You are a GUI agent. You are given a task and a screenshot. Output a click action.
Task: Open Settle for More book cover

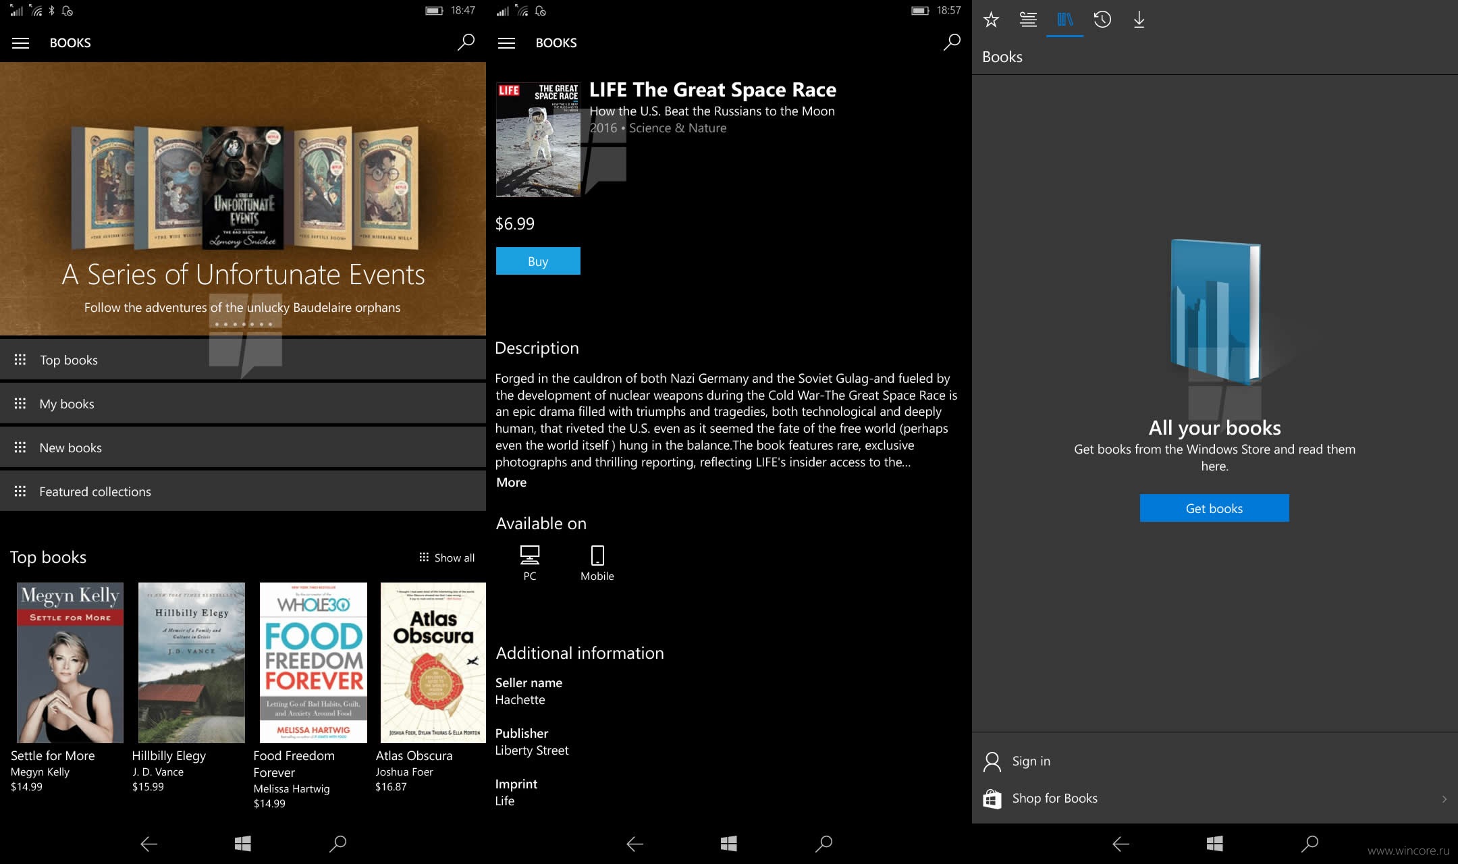pyautogui.click(x=70, y=663)
